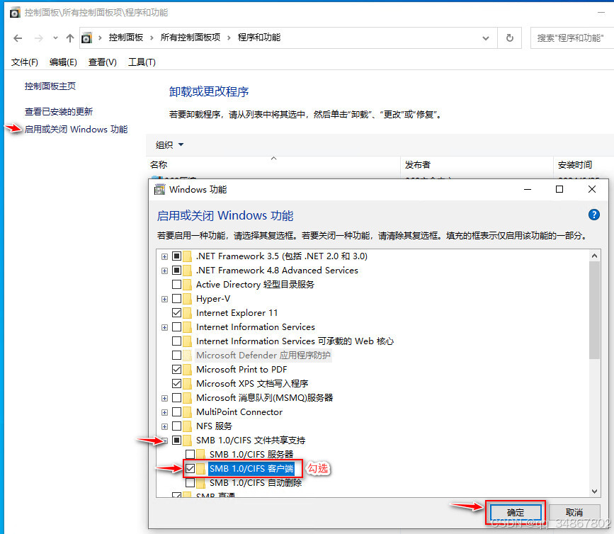Open the 工具(T) menu

[142, 62]
